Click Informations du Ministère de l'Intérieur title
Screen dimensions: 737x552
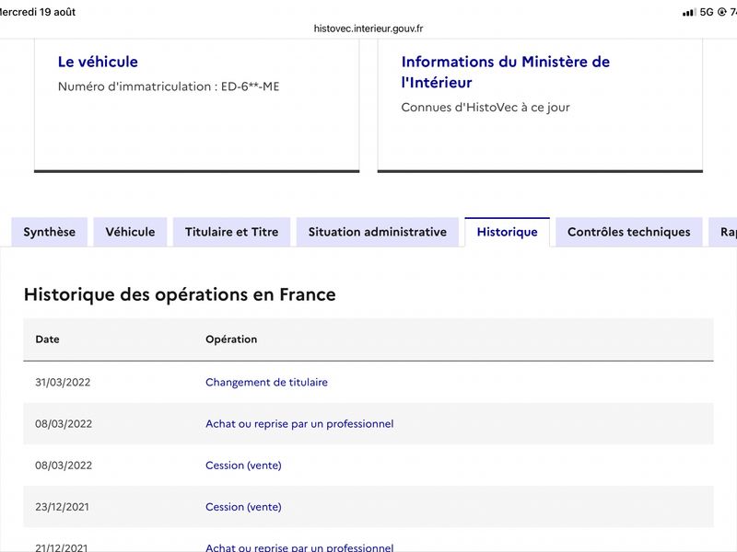point(505,72)
